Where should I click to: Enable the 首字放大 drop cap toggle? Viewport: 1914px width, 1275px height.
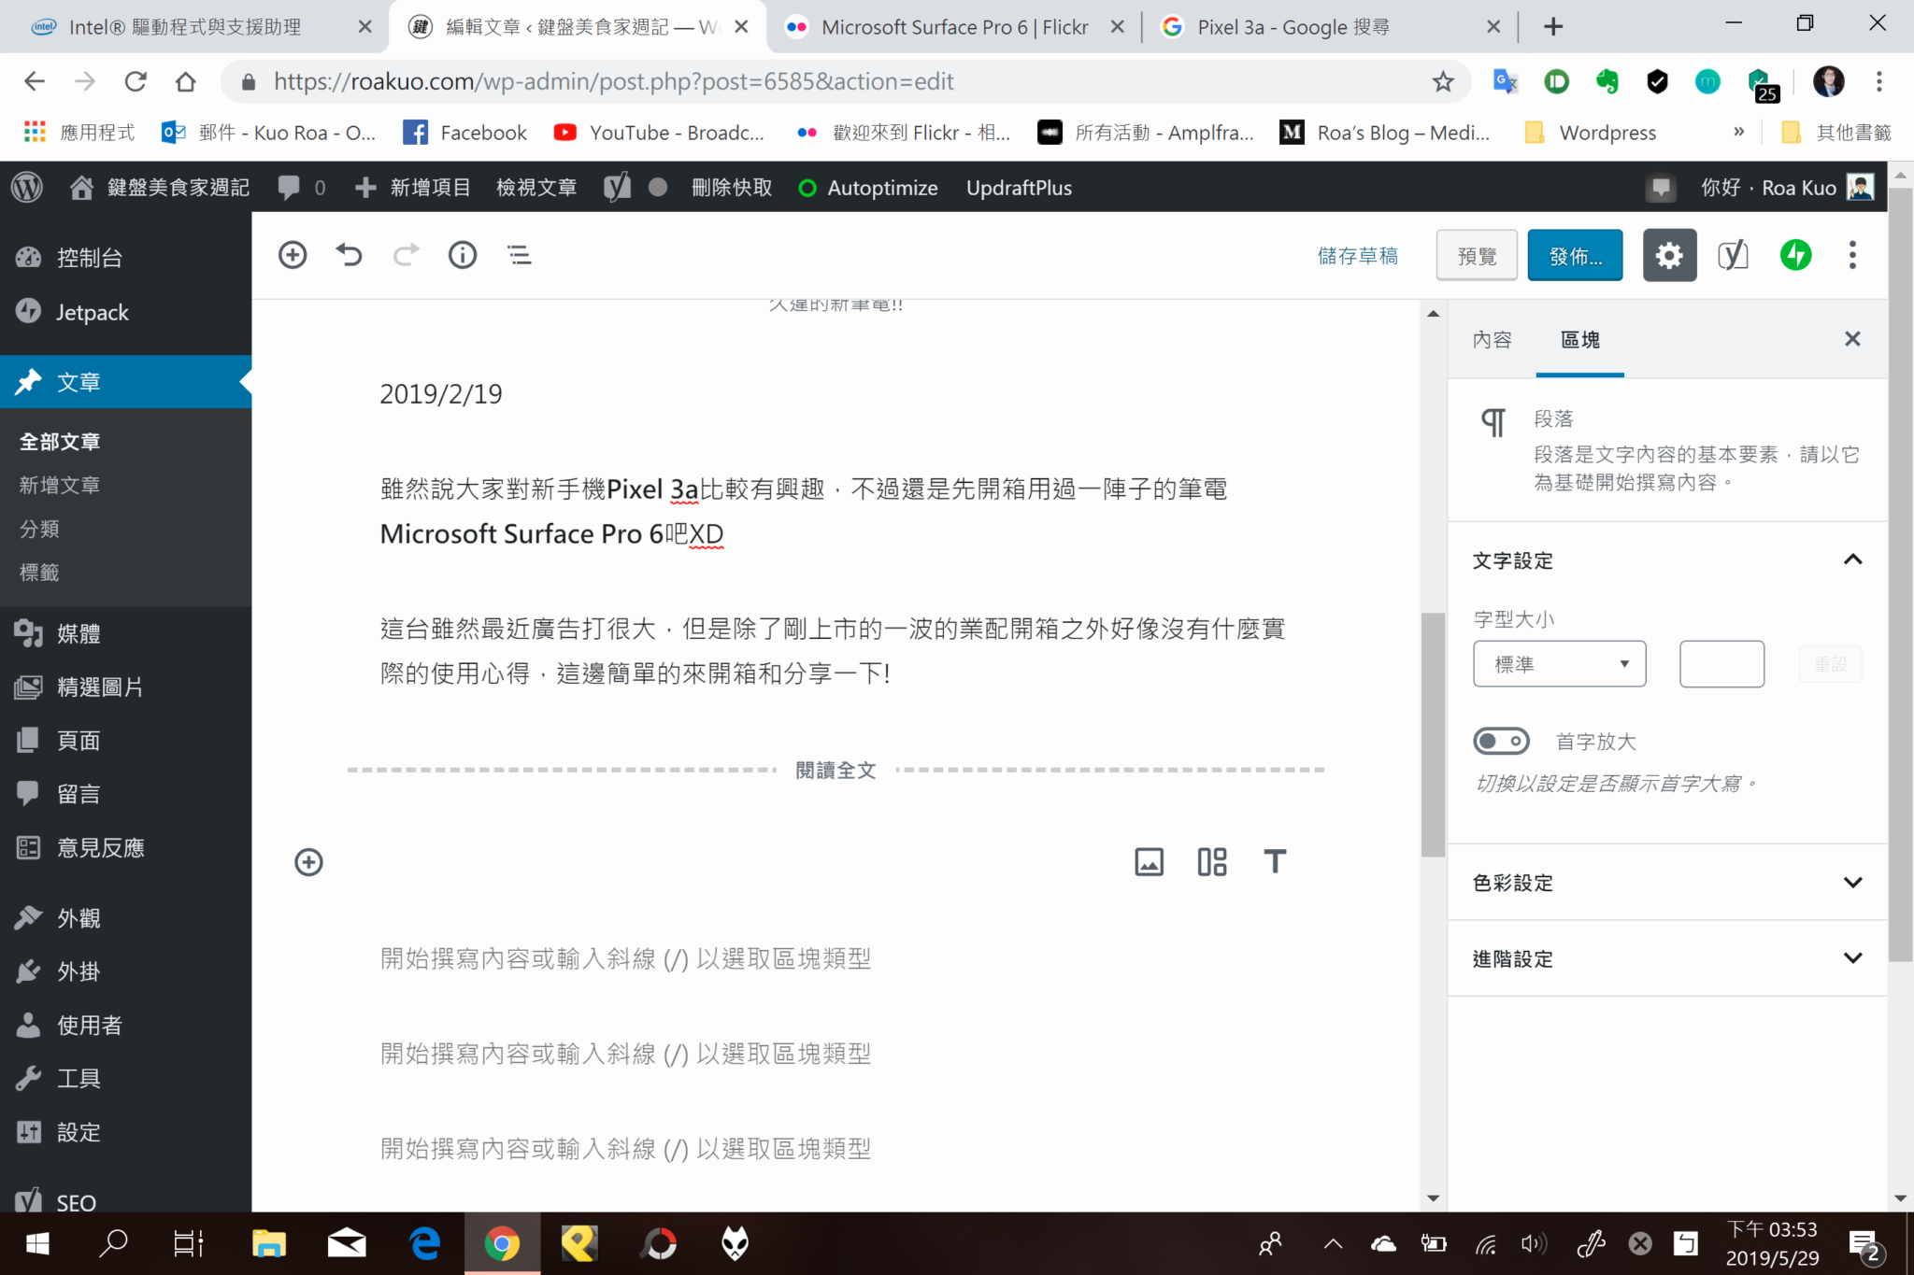1501,742
